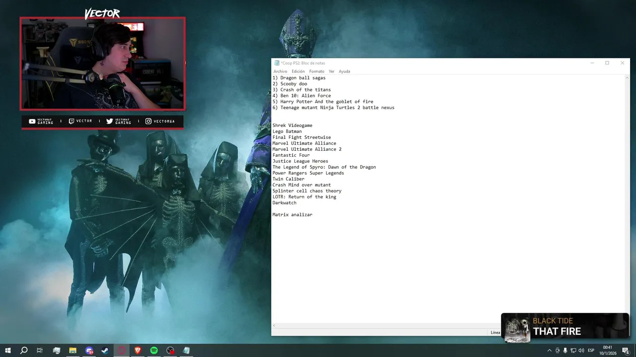Open the network tray icon
This screenshot has height=357, width=636.
coord(573,351)
